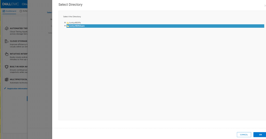Click the CANCEL button
Viewport: 266px width, 139px height.
[244, 135]
